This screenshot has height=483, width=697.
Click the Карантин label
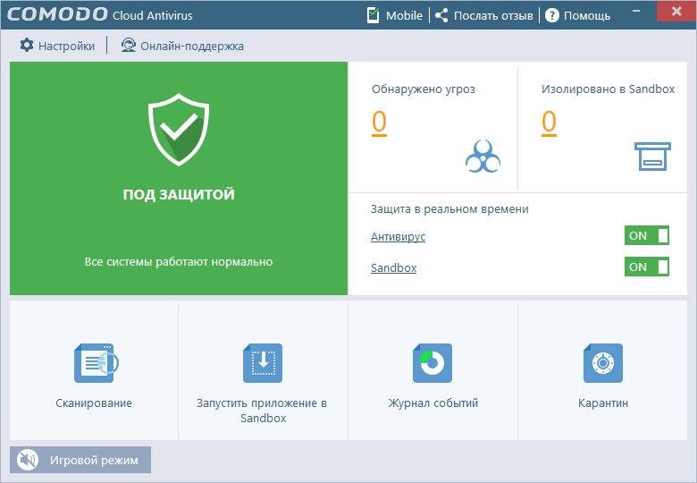pyautogui.click(x=603, y=402)
